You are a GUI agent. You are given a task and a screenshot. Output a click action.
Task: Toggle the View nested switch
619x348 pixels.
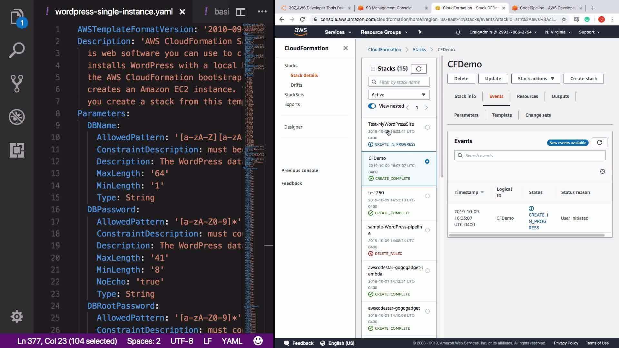coord(372,106)
